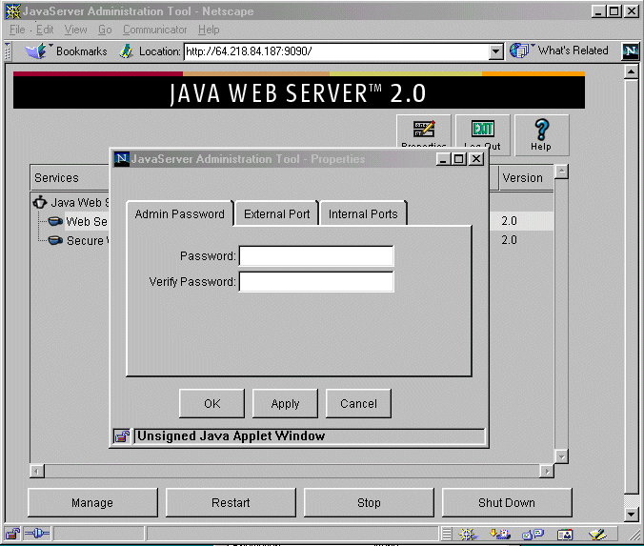Select the Web Se... tree row
The height and width of the screenshot is (546, 644).
pos(87,221)
